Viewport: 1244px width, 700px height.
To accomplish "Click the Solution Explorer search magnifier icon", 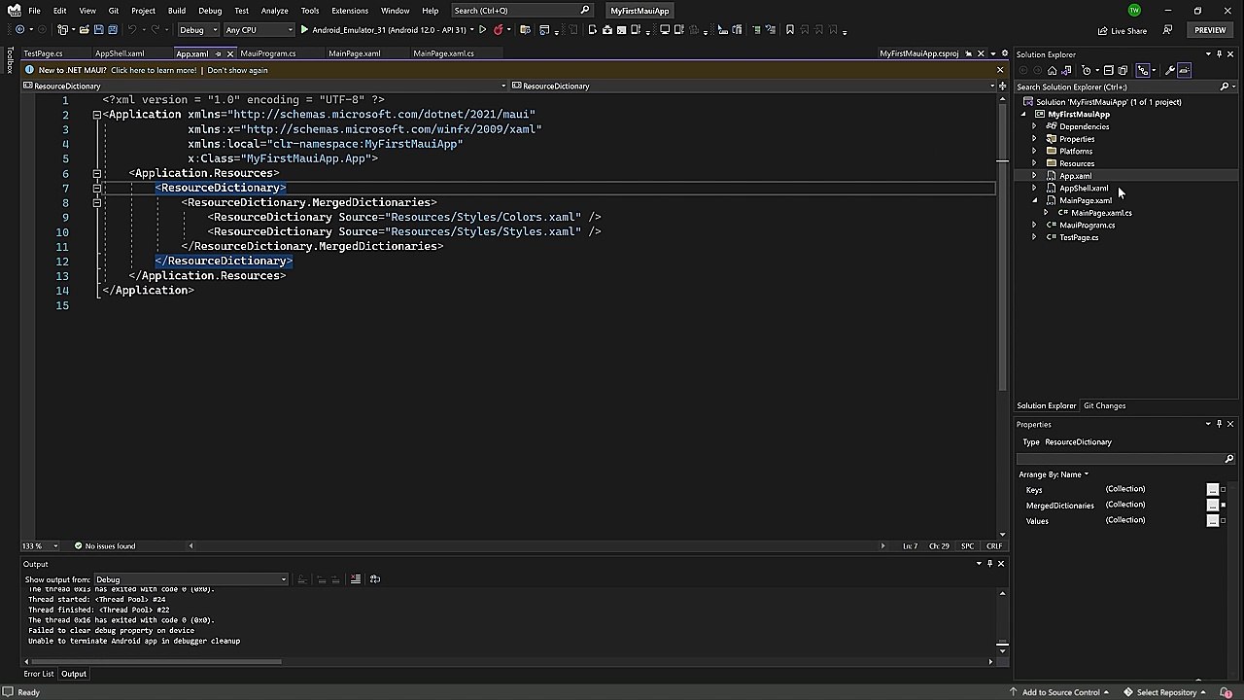I will click(x=1225, y=87).
